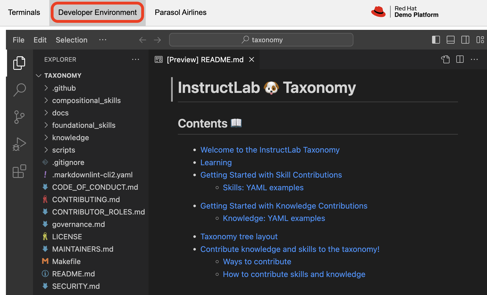
Task: Open Run and Debug view
Action: (19, 144)
